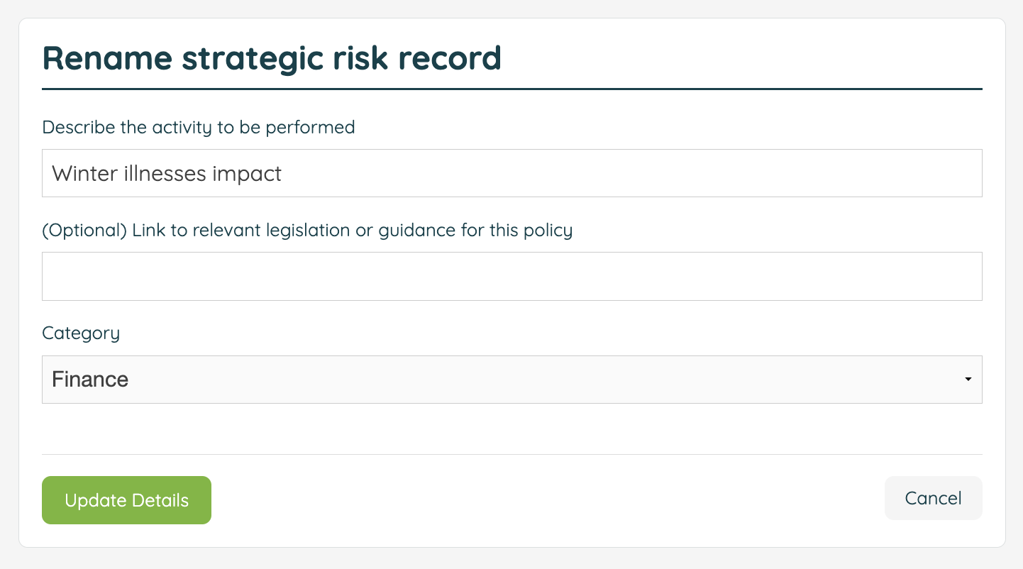Click the 'Winter illnesses impact' text
Image resolution: width=1023 pixels, height=569 pixels.
click(x=167, y=174)
